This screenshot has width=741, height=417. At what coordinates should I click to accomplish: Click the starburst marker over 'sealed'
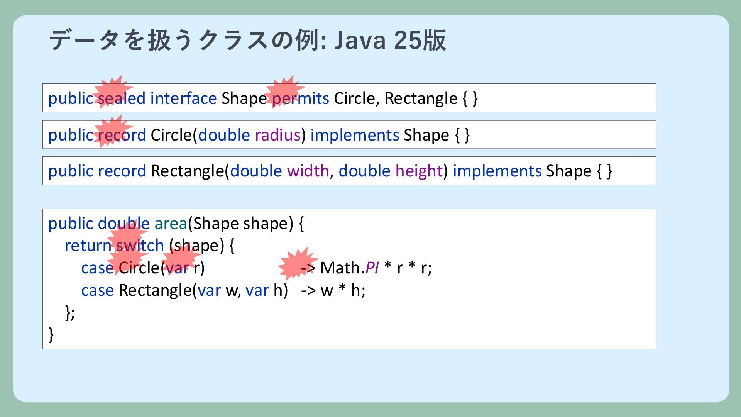pos(112,92)
